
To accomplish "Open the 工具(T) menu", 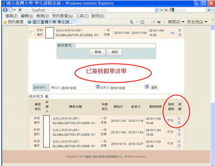I will (82, 16).
